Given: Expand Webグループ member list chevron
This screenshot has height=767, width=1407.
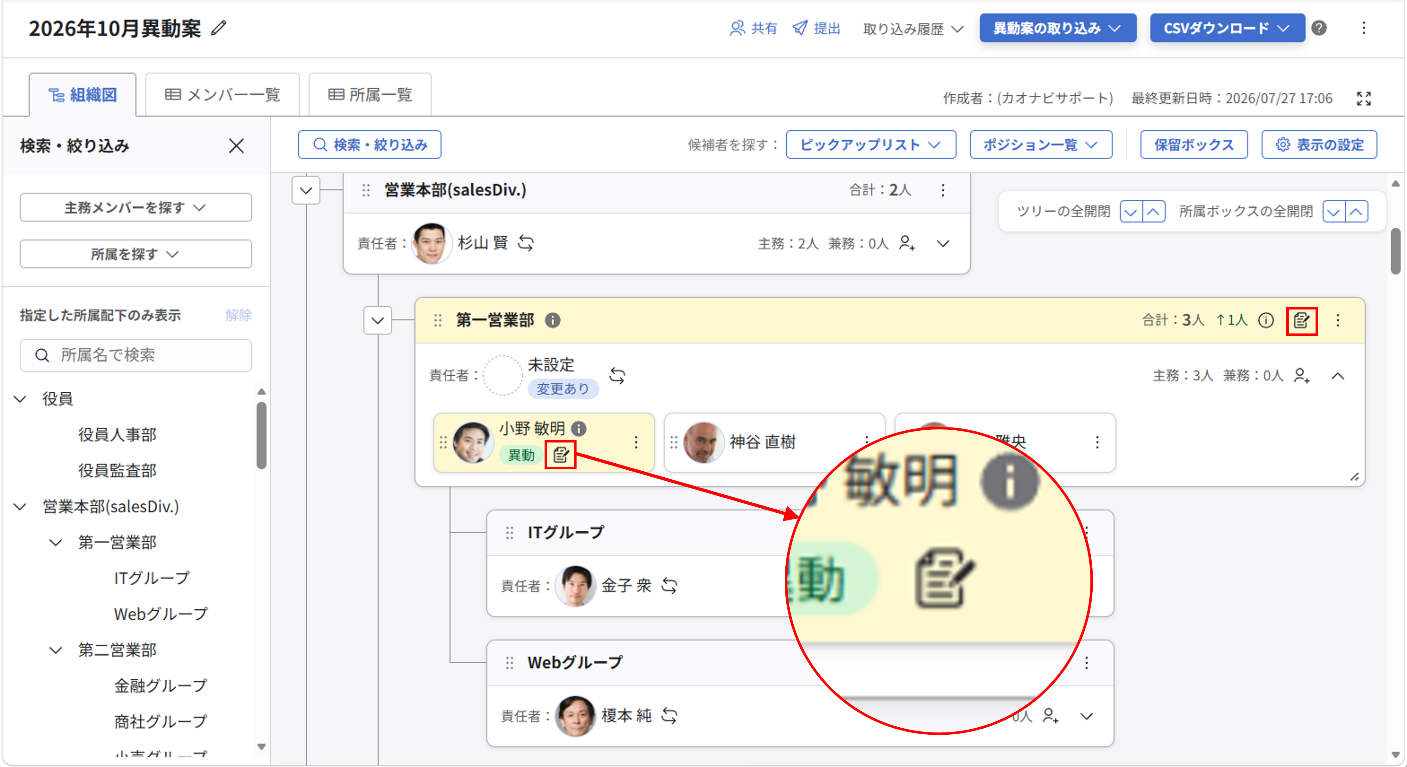Looking at the screenshot, I should click(1086, 716).
